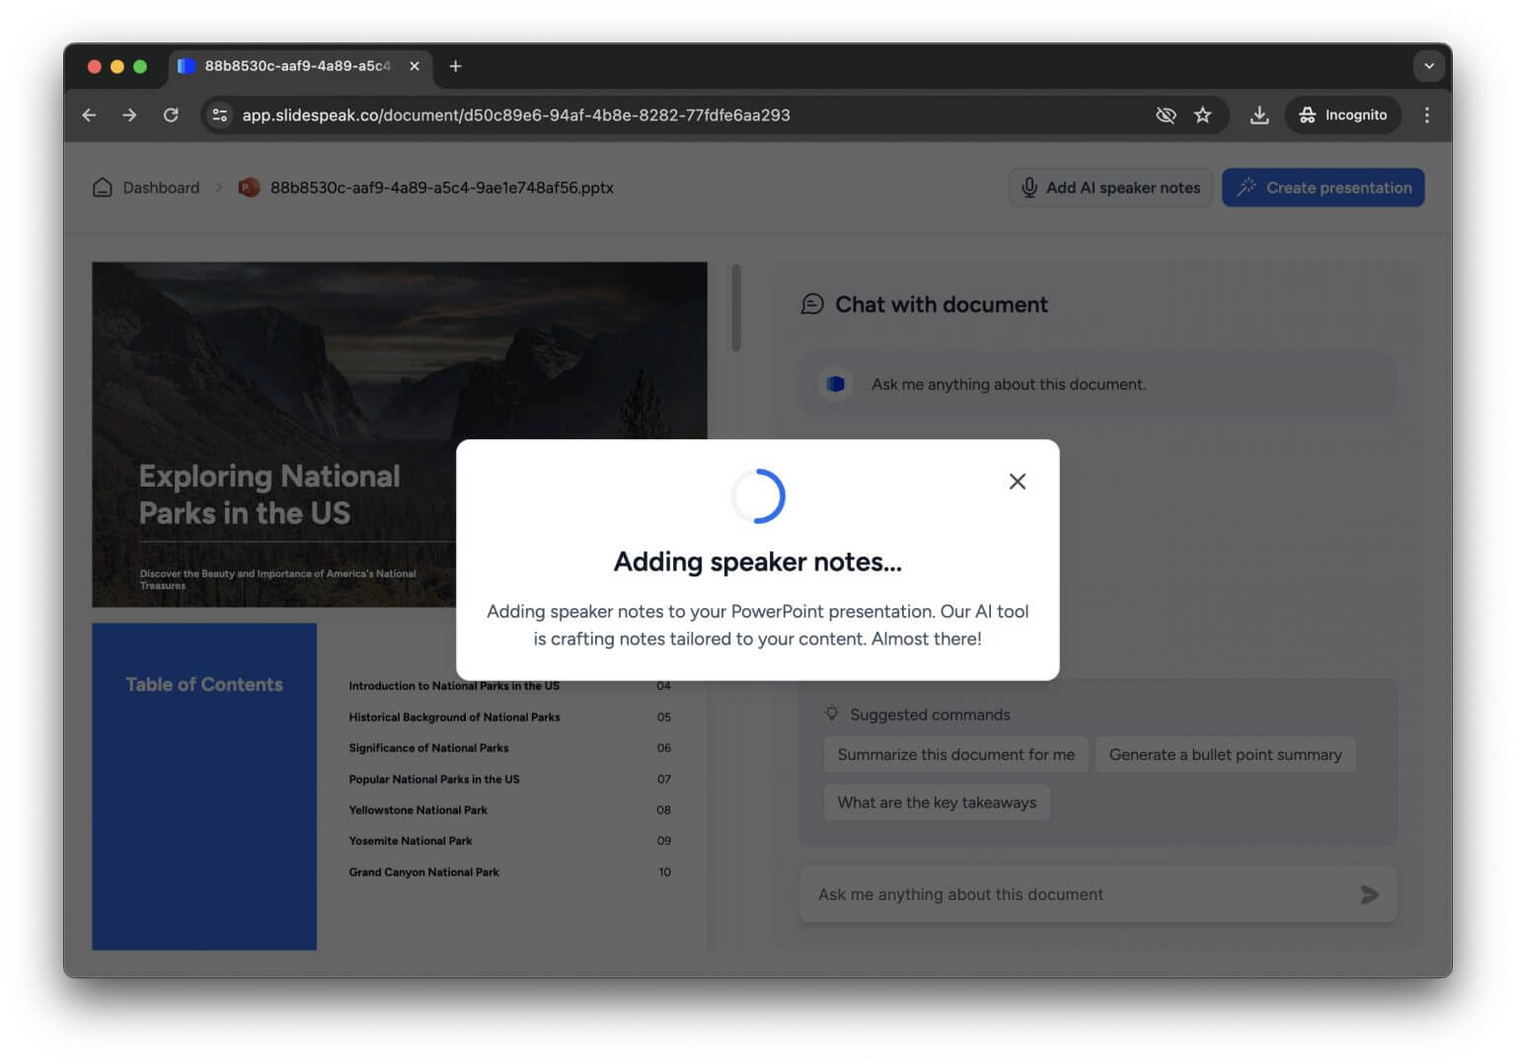
Task: Select the 88b8530c pptx browser tab
Action: coord(296,65)
